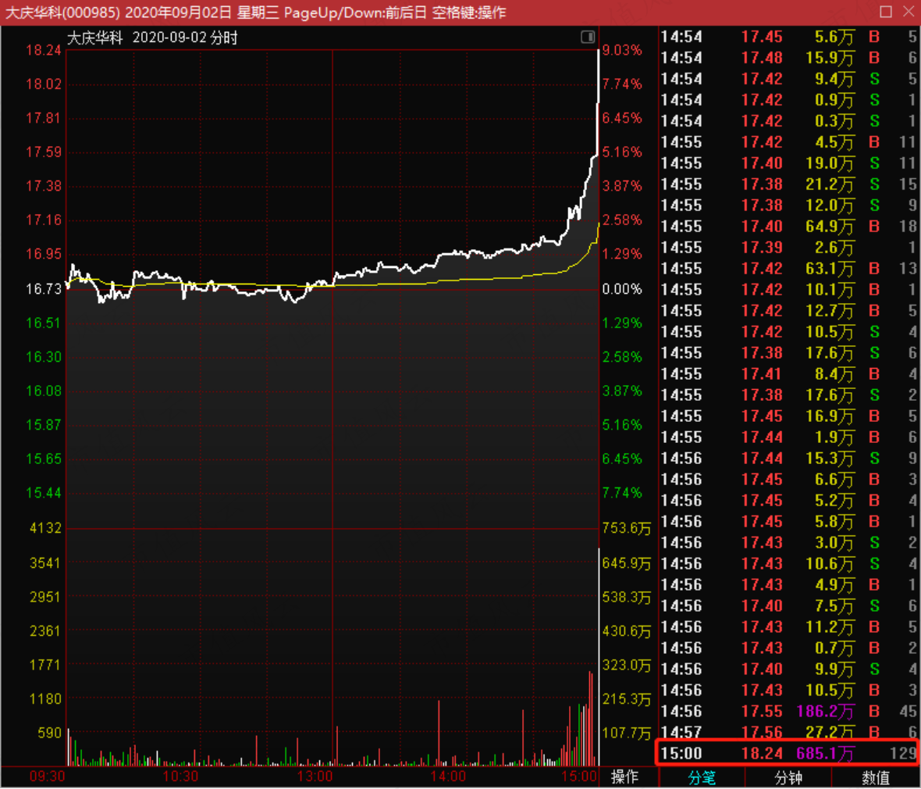Switch to the 分笔 tab
The height and width of the screenshot is (789, 921).
click(702, 778)
